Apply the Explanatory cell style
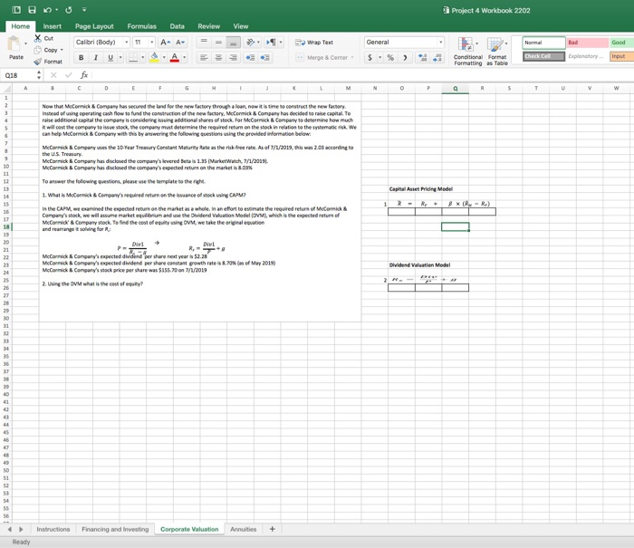Screen dimensions: 634x548 [587, 56]
